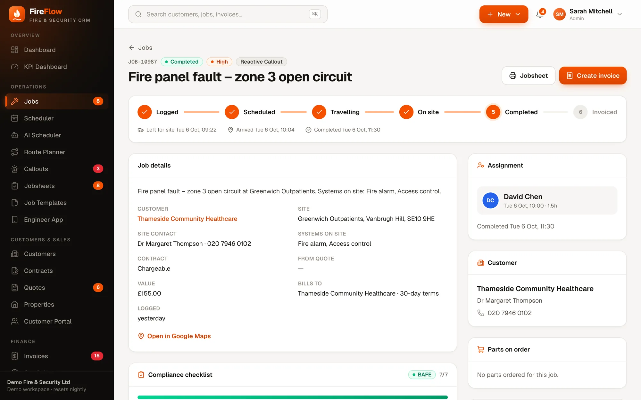This screenshot has width=641, height=400.
Task: Click the back arrow next to Jobs
Action: (x=131, y=48)
